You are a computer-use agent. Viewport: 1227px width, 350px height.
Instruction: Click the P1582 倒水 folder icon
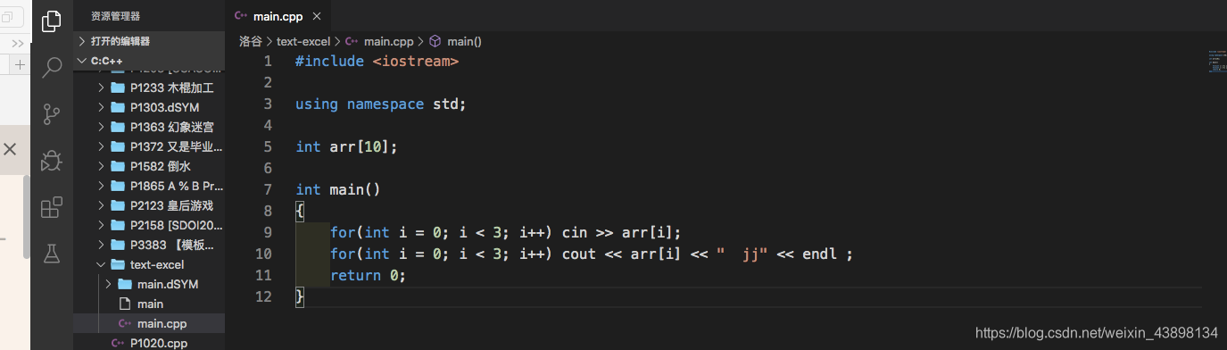coord(118,166)
